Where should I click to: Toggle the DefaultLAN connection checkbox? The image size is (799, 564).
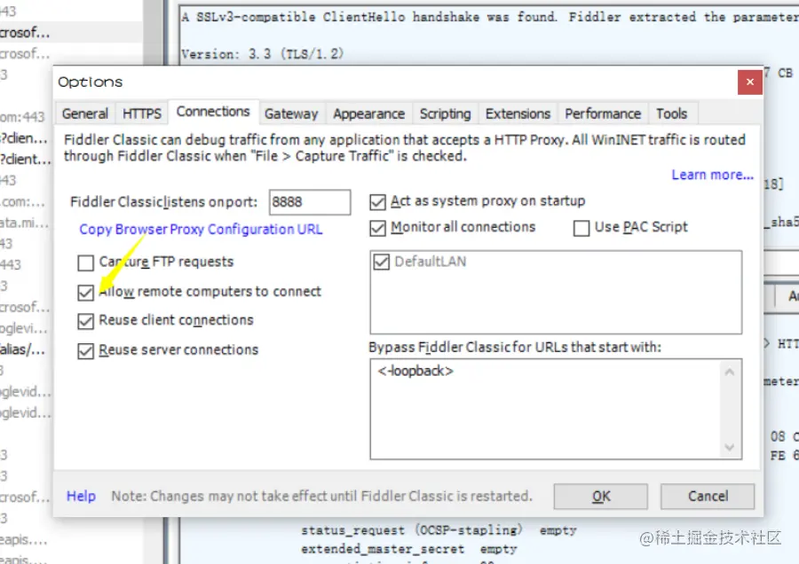tap(381, 262)
